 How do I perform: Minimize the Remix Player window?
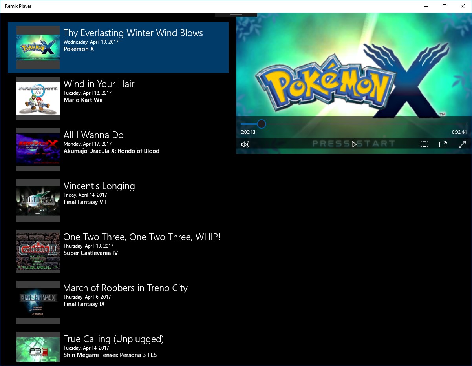coord(426,6)
